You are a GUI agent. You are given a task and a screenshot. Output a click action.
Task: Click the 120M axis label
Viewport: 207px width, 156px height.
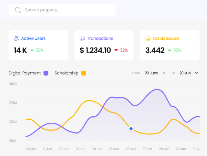click(13, 103)
